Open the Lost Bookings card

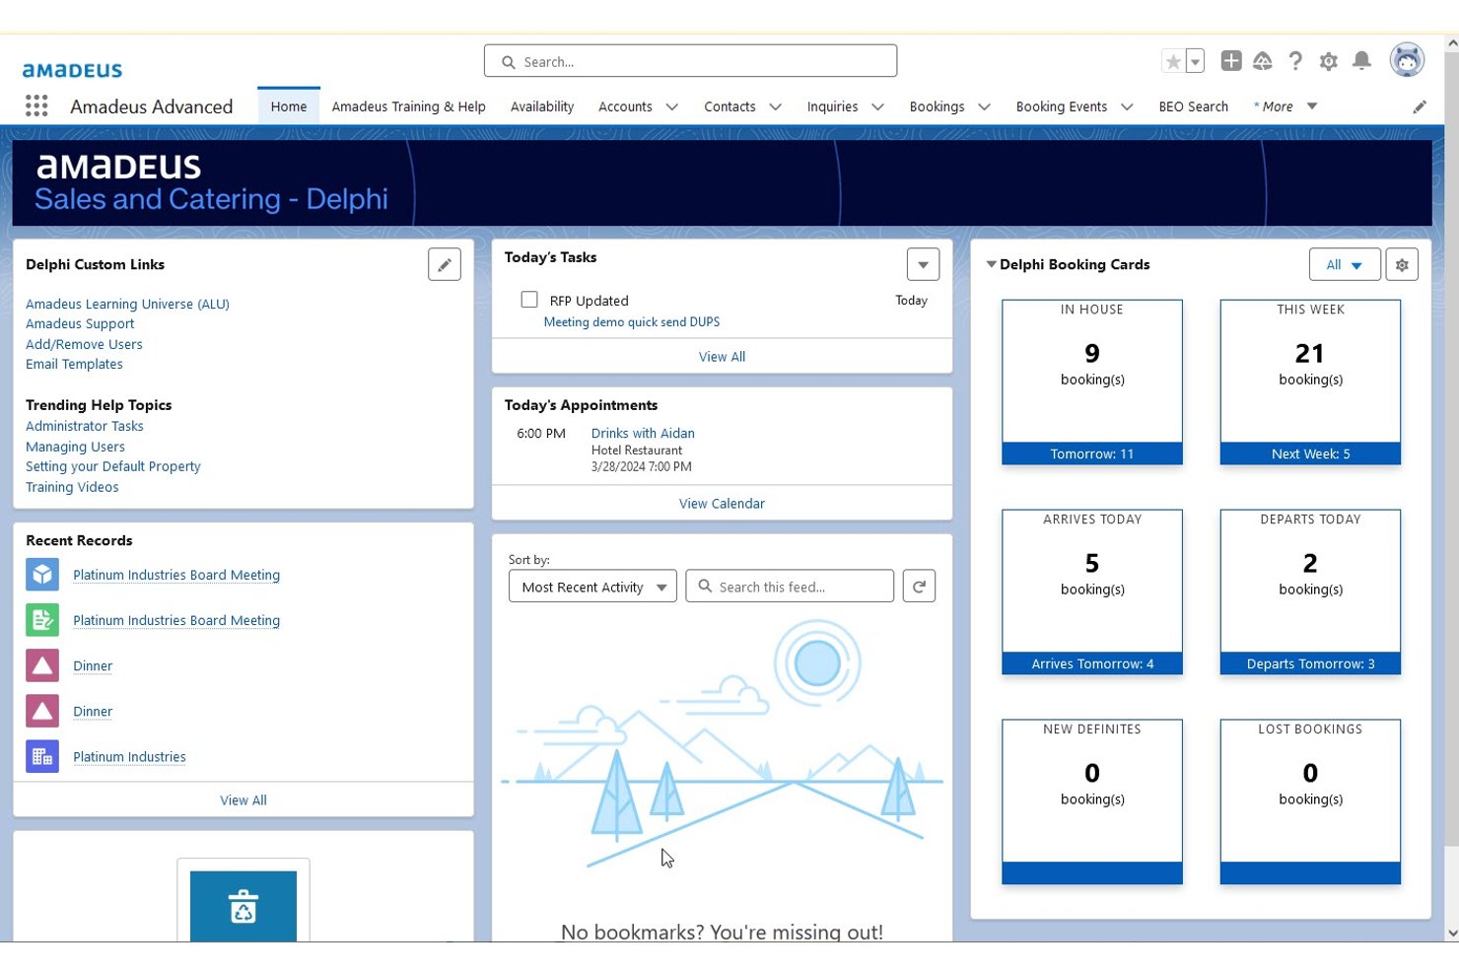point(1310,801)
